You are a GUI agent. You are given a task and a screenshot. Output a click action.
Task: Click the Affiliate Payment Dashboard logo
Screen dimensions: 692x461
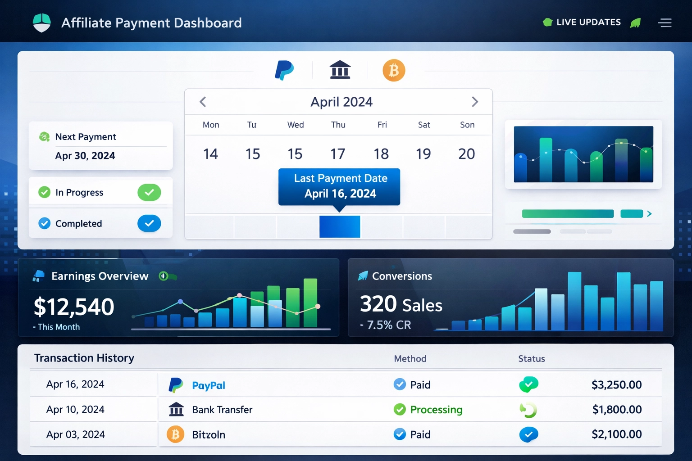(41, 22)
